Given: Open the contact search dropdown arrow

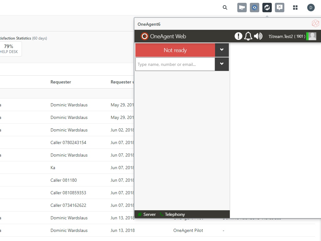Looking at the screenshot, I should pos(222,64).
